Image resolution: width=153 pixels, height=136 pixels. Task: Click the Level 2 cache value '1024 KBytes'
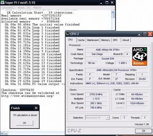(137, 103)
